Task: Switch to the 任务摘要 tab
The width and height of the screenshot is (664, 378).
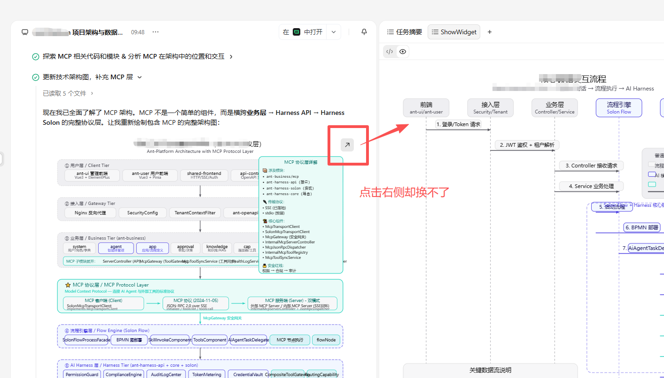Action: point(405,32)
